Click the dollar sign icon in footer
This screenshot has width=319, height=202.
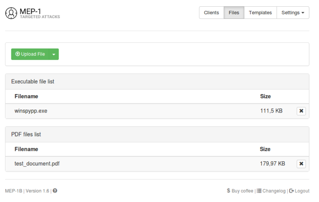click(x=229, y=191)
